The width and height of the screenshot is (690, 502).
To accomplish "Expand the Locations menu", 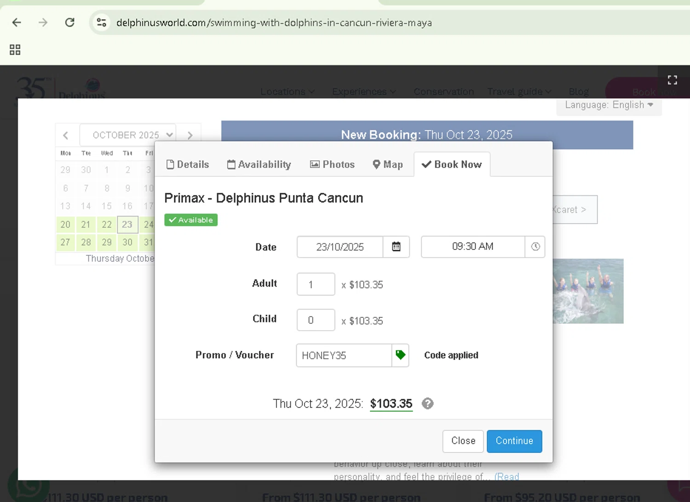I will [287, 91].
